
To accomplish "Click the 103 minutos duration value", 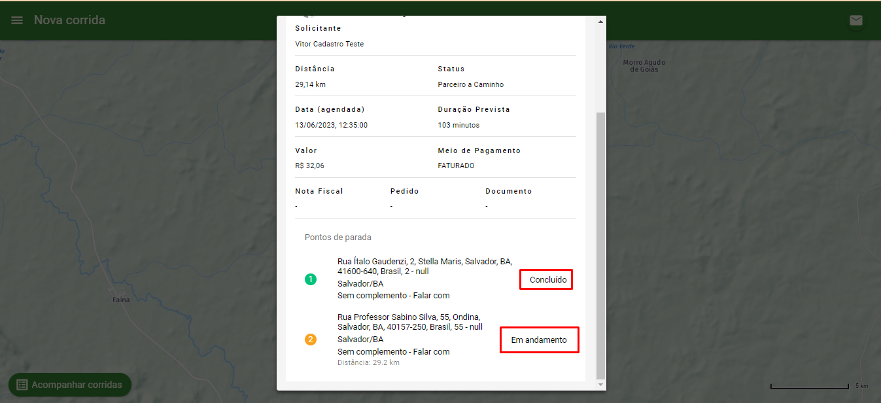I will point(458,125).
